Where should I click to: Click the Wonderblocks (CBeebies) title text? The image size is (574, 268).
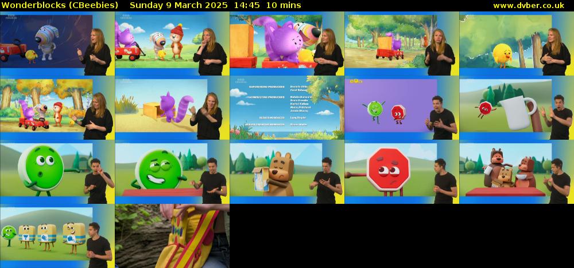(x=60, y=5)
